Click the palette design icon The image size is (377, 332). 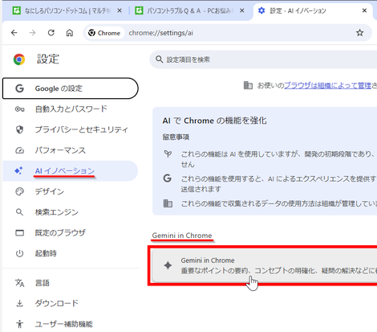pyautogui.click(x=19, y=191)
